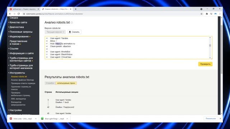This screenshot has width=230, height=129.
Task: Click the reading list icon in toolbar
Action: click(x=211, y=14)
